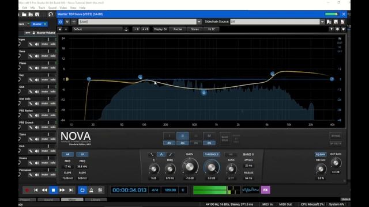The image size is (369, 207).
Task: Click the gear settings icon in plugin header
Action: (x=61, y=22)
